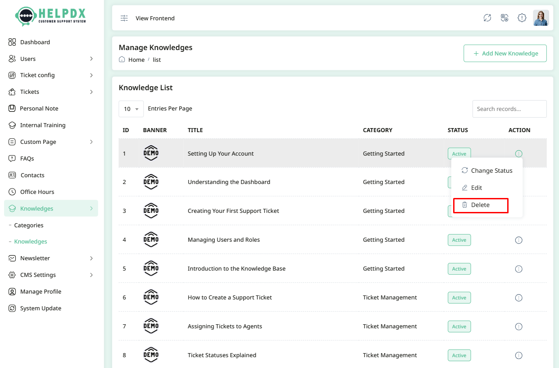The height and width of the screenshot is (368, 559).
Task: Select Delete from the action menu
Action: 480,205
